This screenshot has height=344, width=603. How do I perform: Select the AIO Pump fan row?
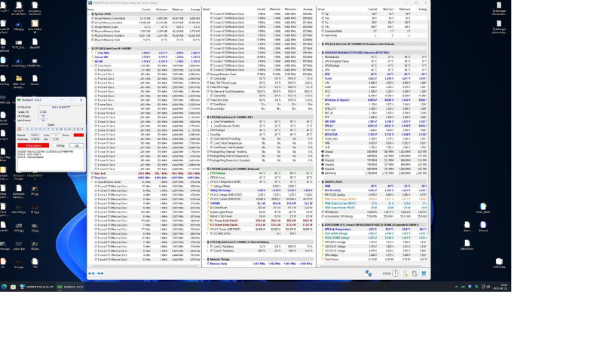coord(372,173)
